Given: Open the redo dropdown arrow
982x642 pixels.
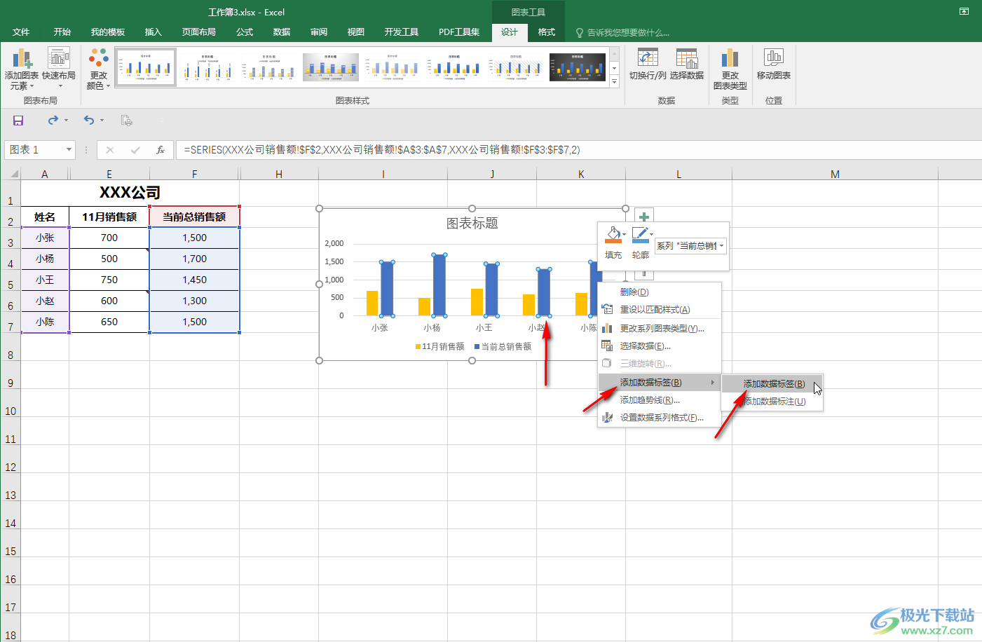Looking at the screenshot, I should click(67, 121).
